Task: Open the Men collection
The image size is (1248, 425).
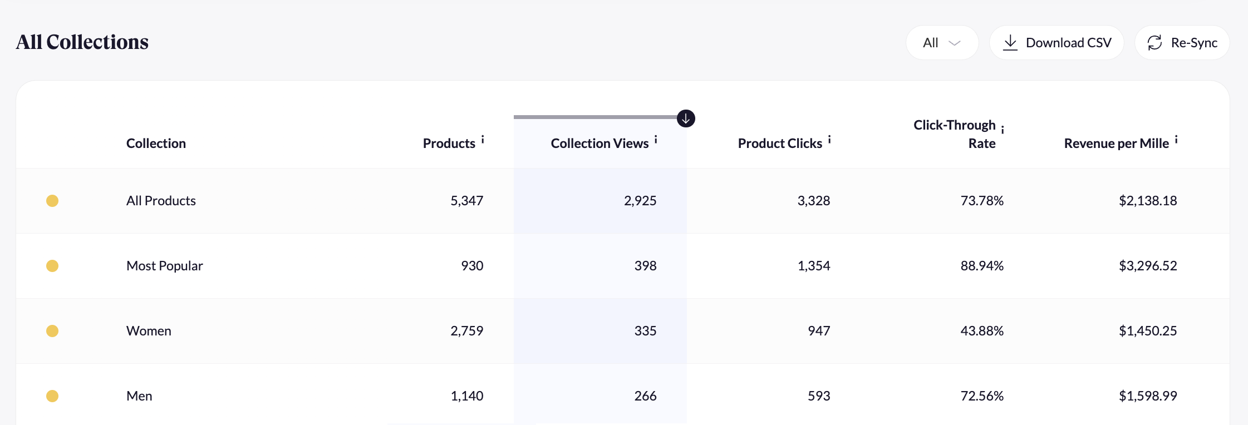Action: click(x=139, y=396)
